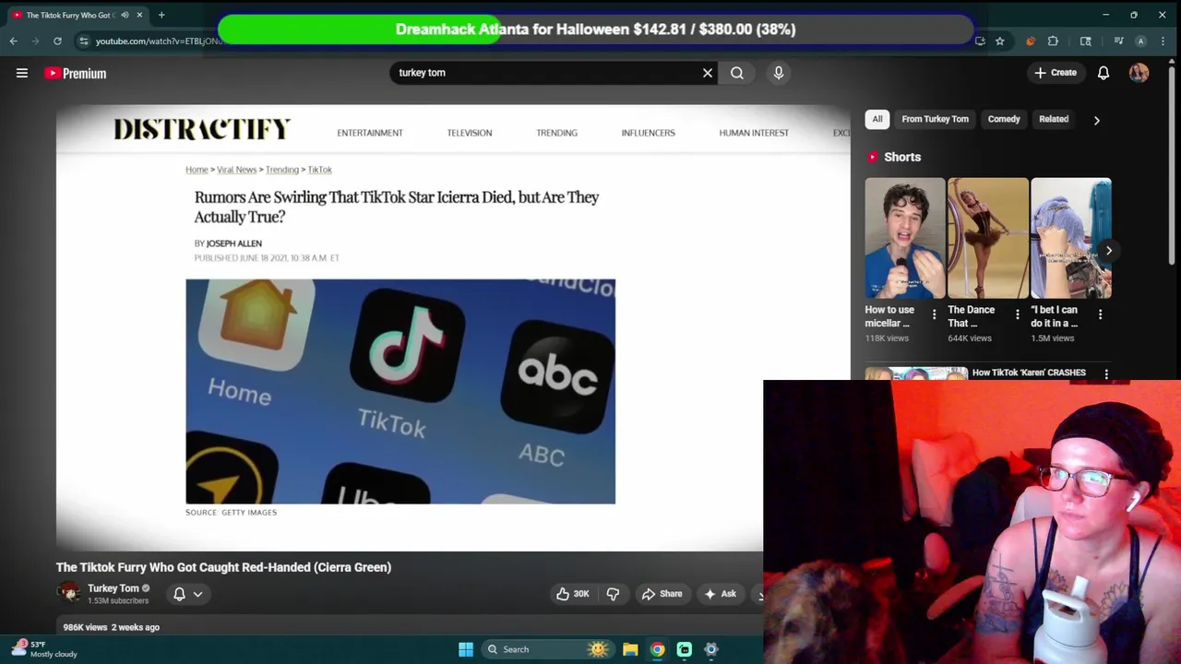Open File Explorer from the taskbar
This screenshot has width=1181, height=664.
[x=630, y=649]
